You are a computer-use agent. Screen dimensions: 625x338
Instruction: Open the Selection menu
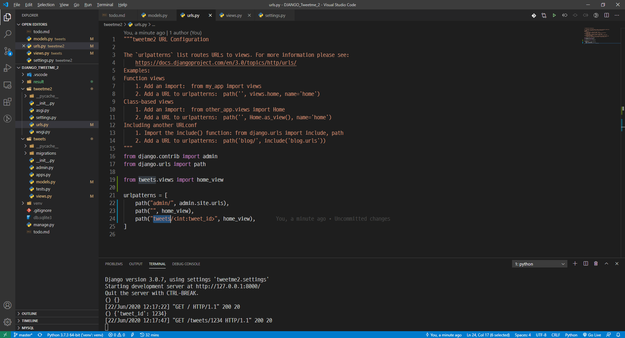click(x=46, y=5)
